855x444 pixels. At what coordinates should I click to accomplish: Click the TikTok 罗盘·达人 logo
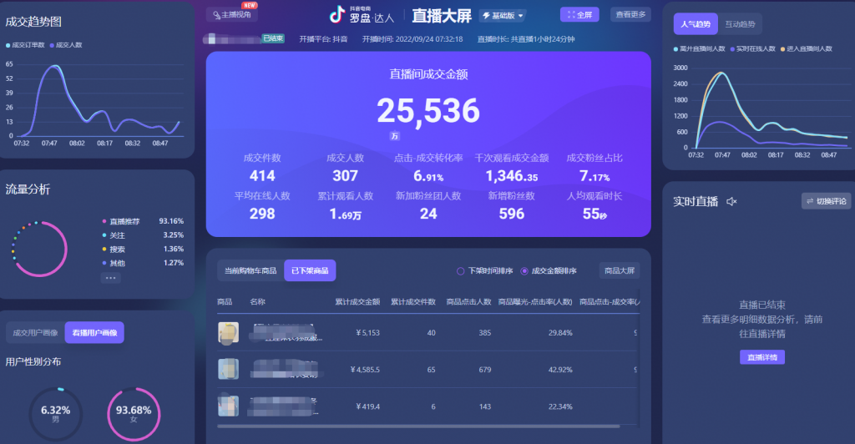point(362,15)
